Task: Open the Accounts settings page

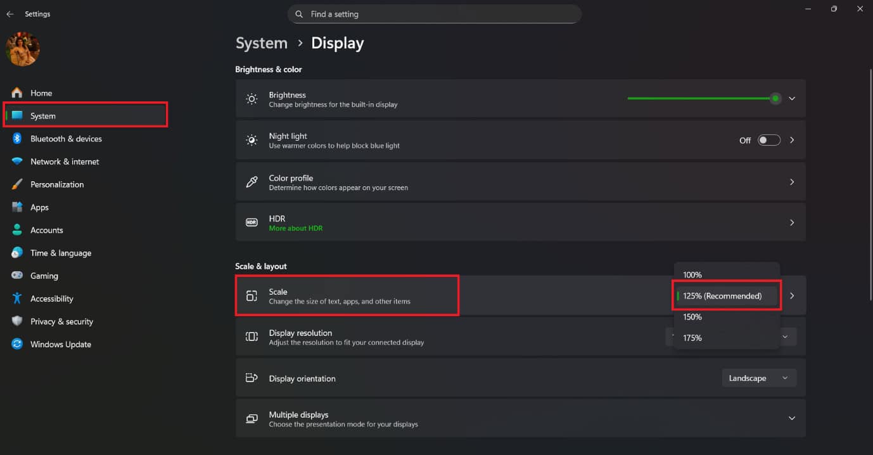Action: [47, 230]
